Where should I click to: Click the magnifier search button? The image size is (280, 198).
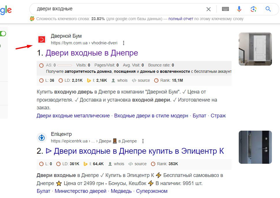point(268,9)
